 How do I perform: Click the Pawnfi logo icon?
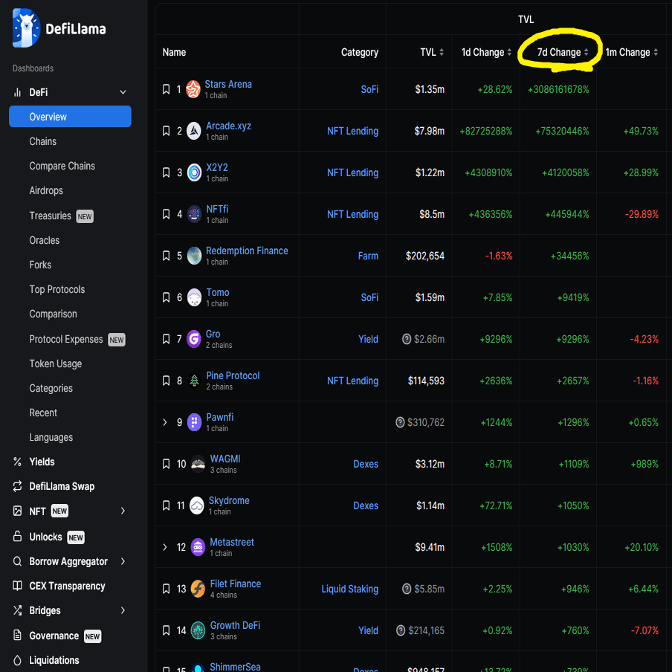[x=194, y=422]
